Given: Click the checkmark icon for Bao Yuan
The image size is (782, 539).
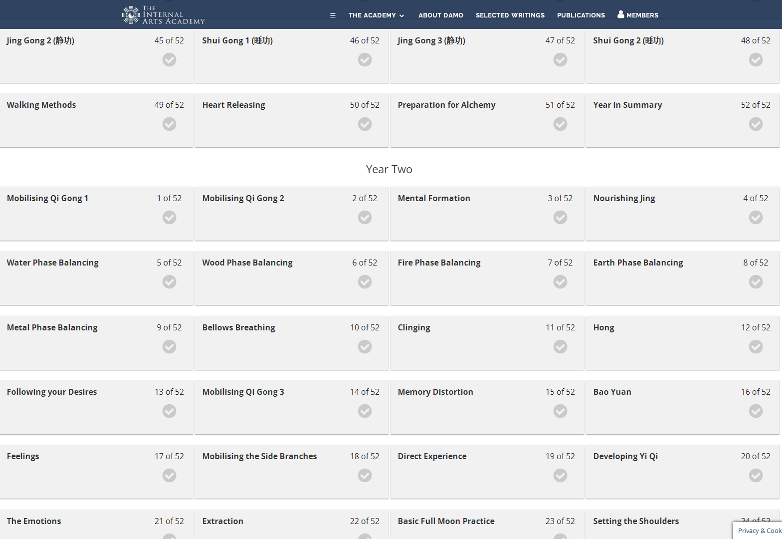Looking at the screenshot, I should (756, 411).
